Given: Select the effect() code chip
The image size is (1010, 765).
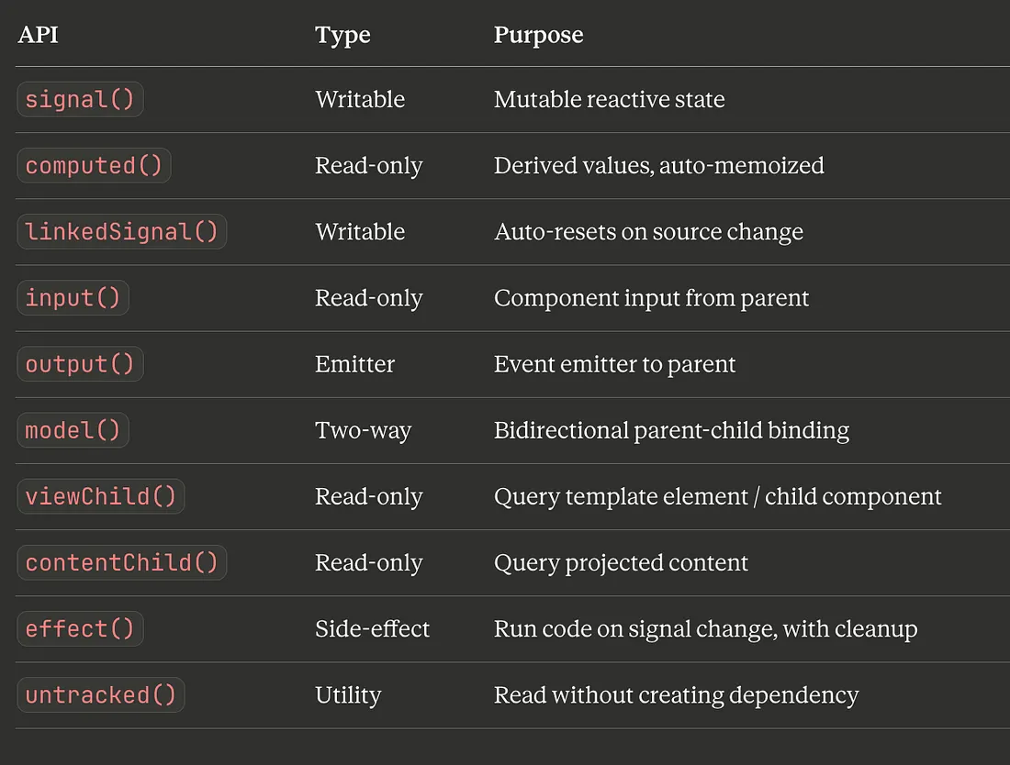Looking at the screenshot, I should 80,628.
